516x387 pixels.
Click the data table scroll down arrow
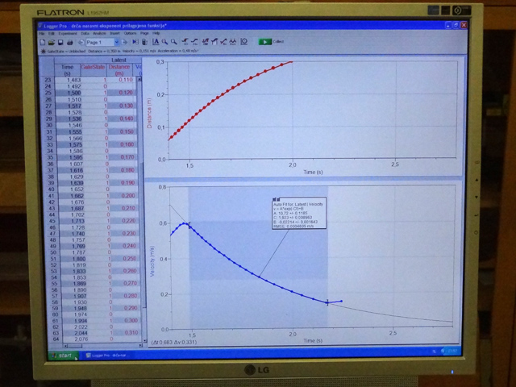pos(145,340)
